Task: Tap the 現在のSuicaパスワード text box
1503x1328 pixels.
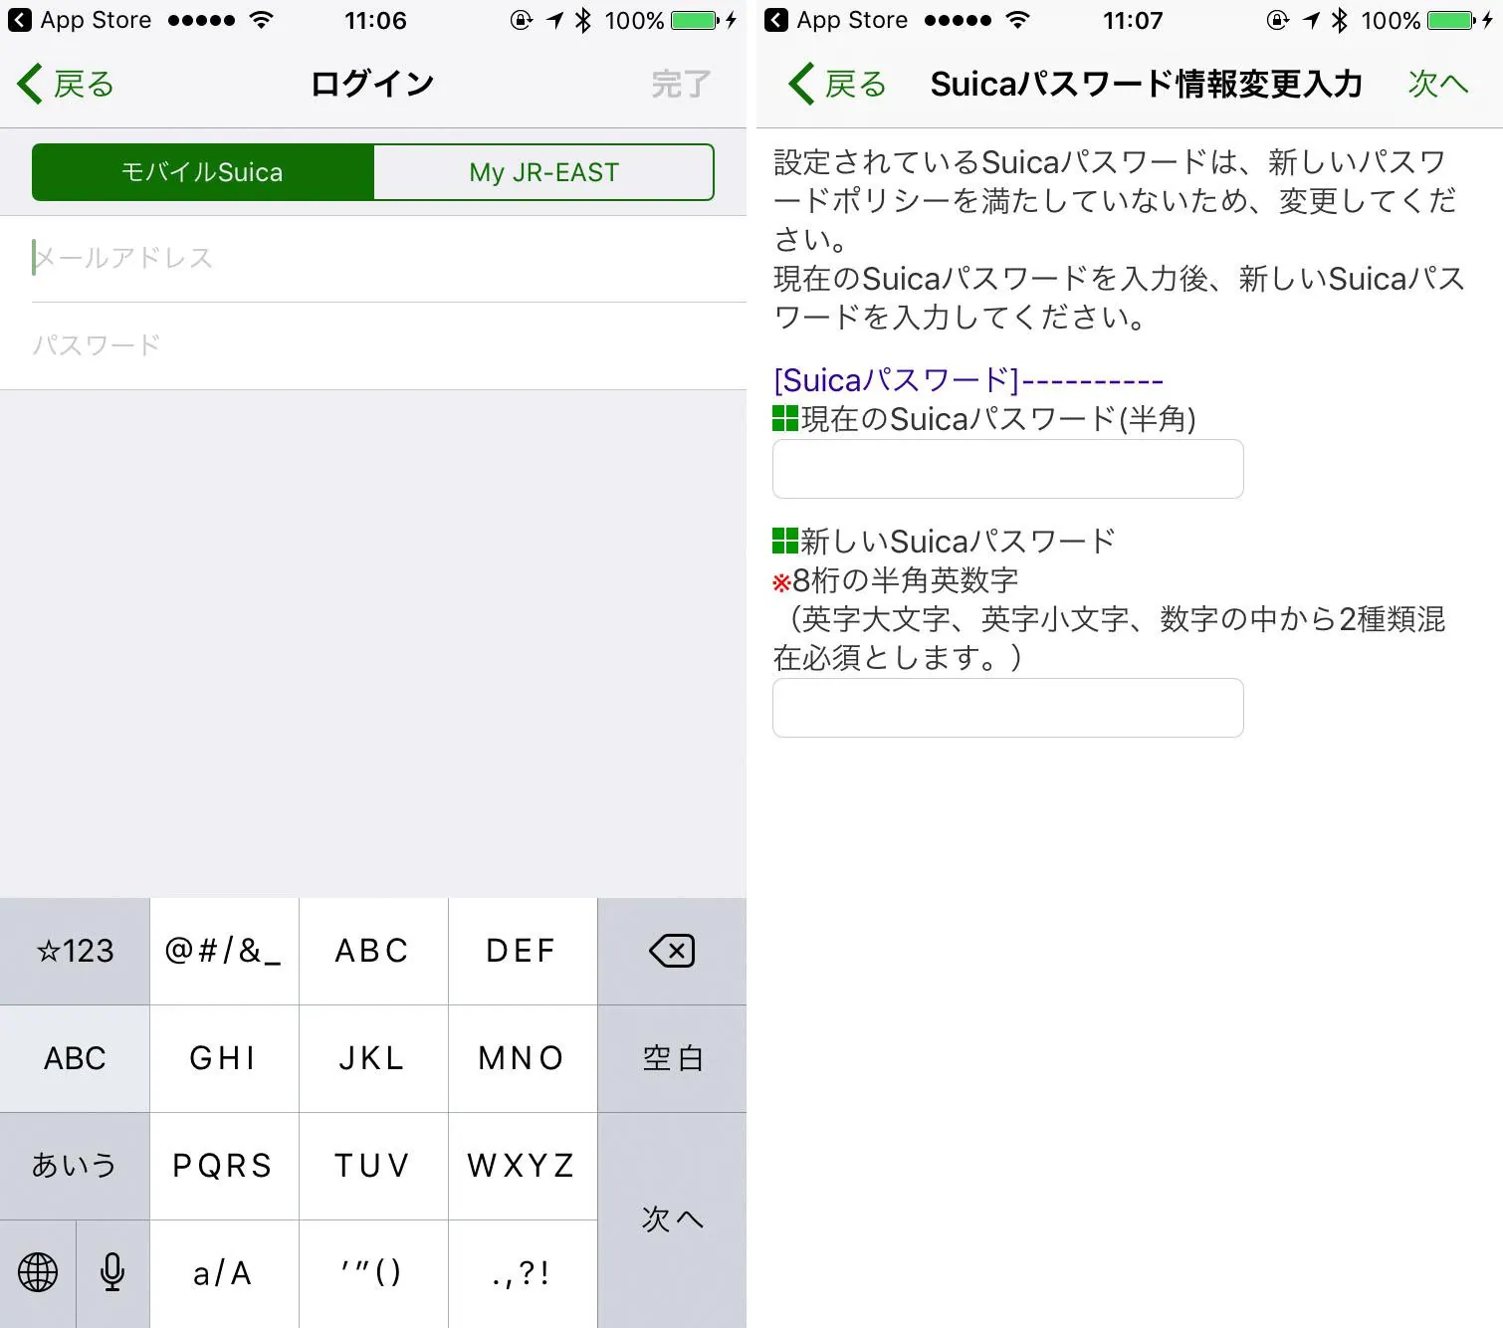Action: (x=1007, y=469)
